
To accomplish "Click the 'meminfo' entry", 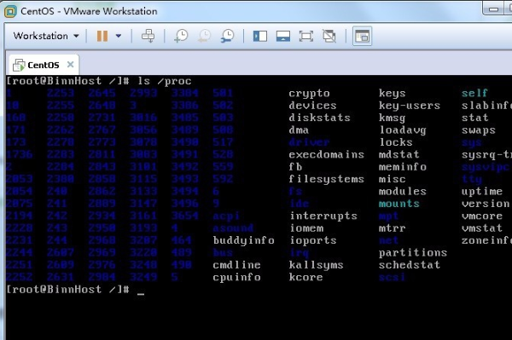I will coord(403,166).
